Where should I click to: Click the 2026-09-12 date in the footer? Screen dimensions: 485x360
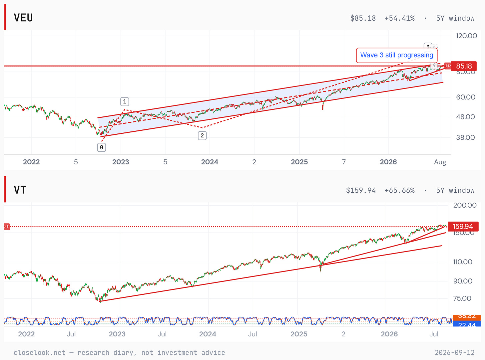(455, 353)
